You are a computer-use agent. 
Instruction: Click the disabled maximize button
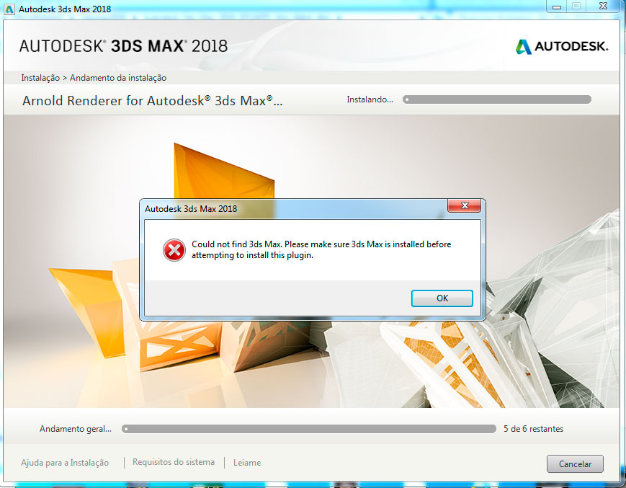576,6
